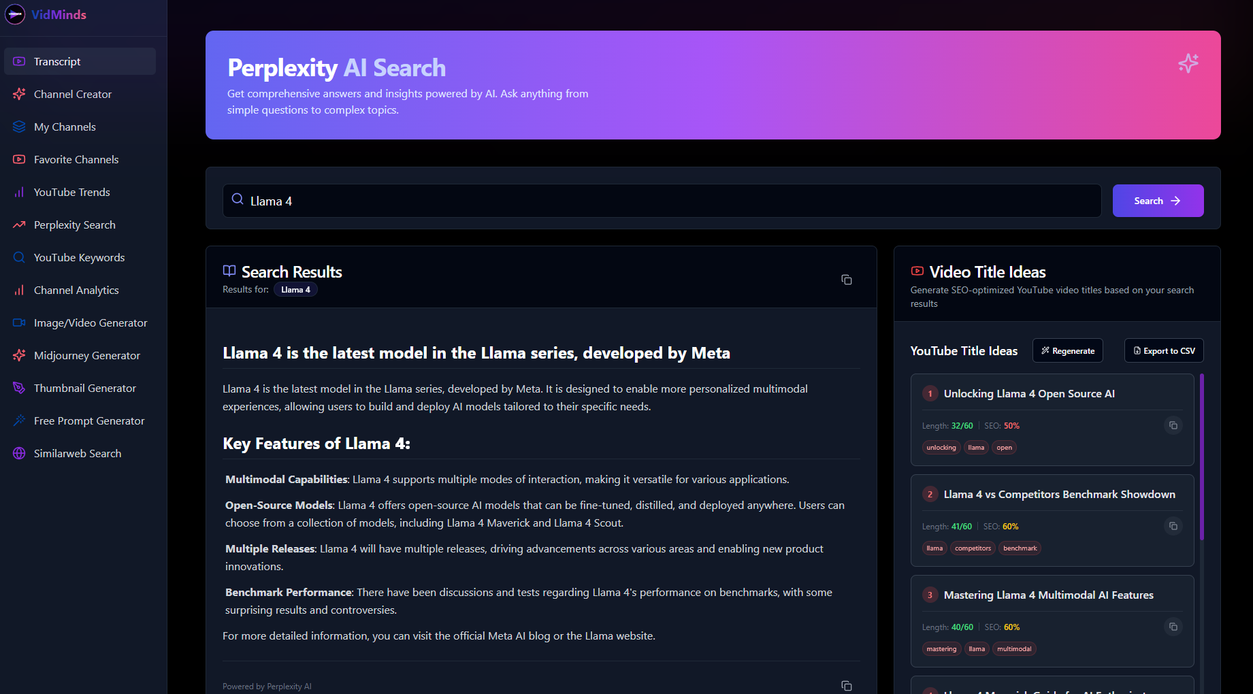Click the multimodal keyword tag
1253x694 pixels.
click(x=1014, y=648)
